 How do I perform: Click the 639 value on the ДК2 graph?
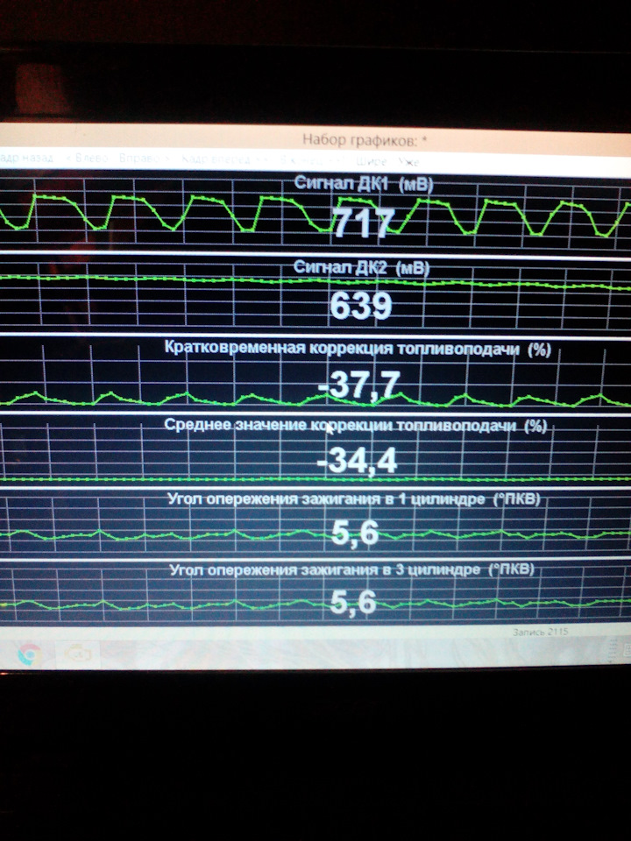tap(360, 306)
